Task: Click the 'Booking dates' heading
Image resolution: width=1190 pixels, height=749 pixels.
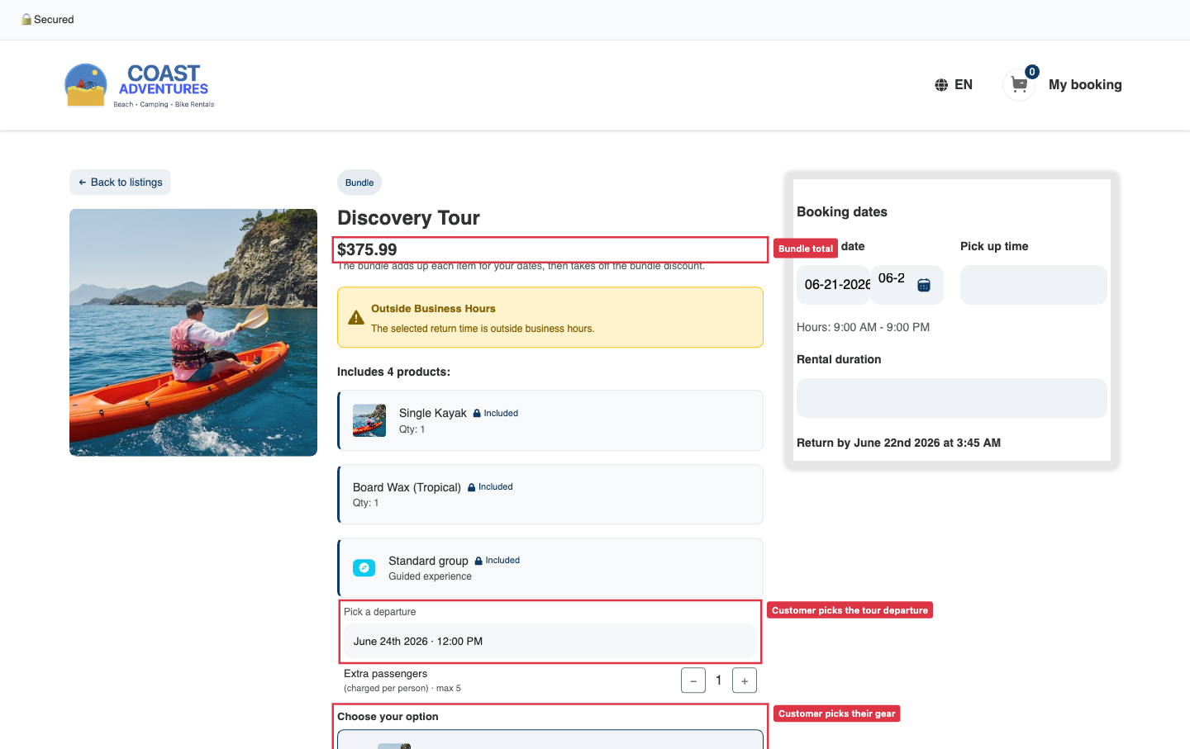Action: [x=842, y=212]
